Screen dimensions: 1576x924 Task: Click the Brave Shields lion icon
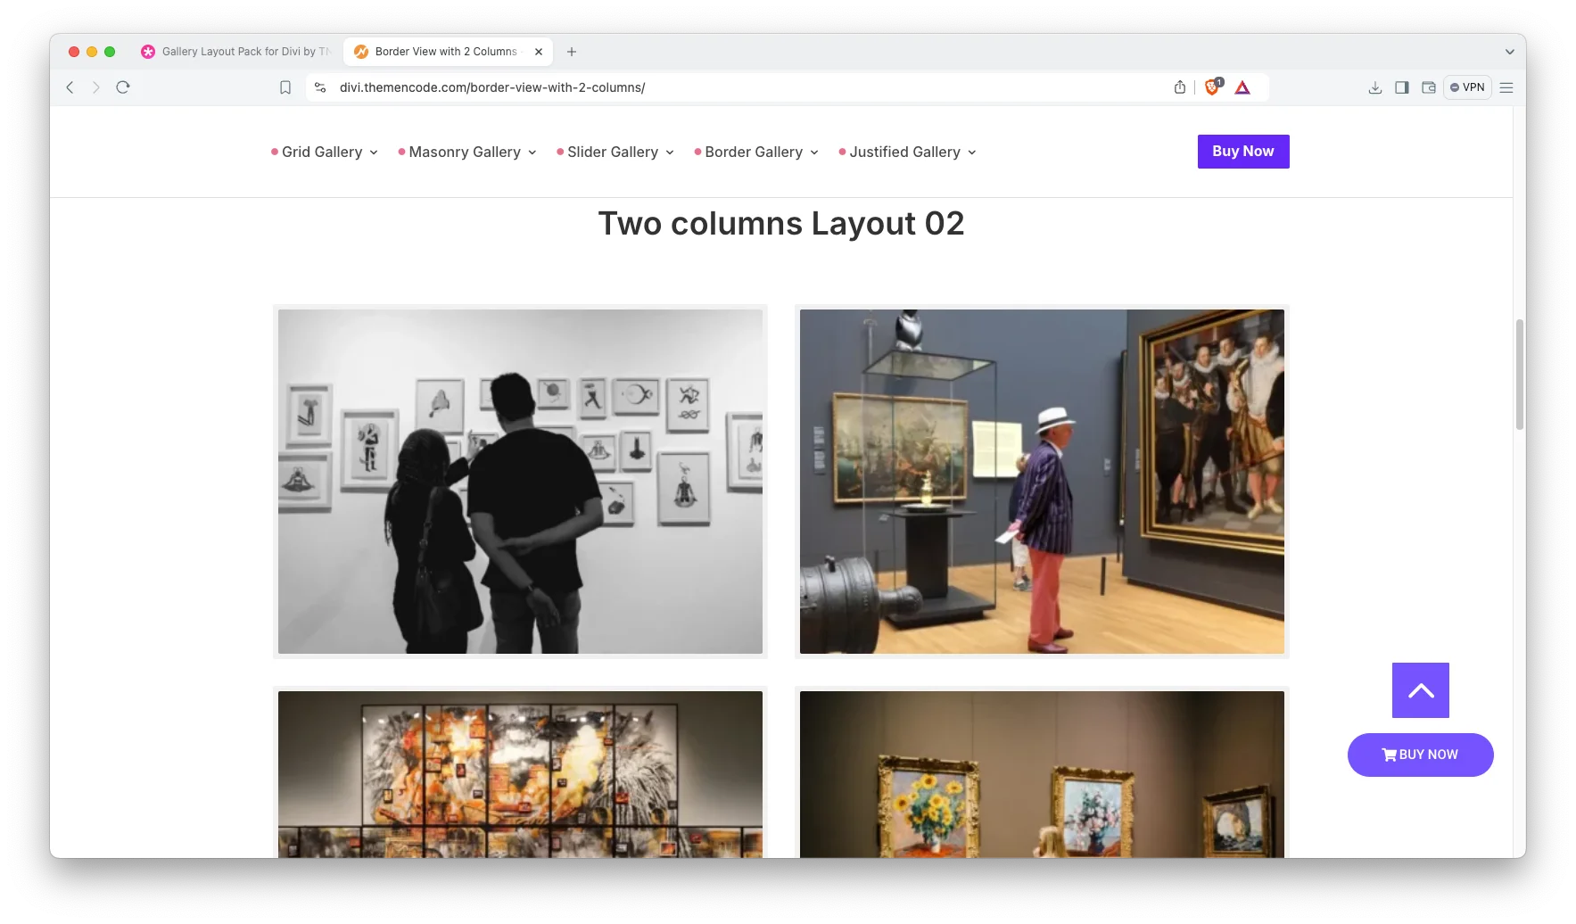(1212, 87)
